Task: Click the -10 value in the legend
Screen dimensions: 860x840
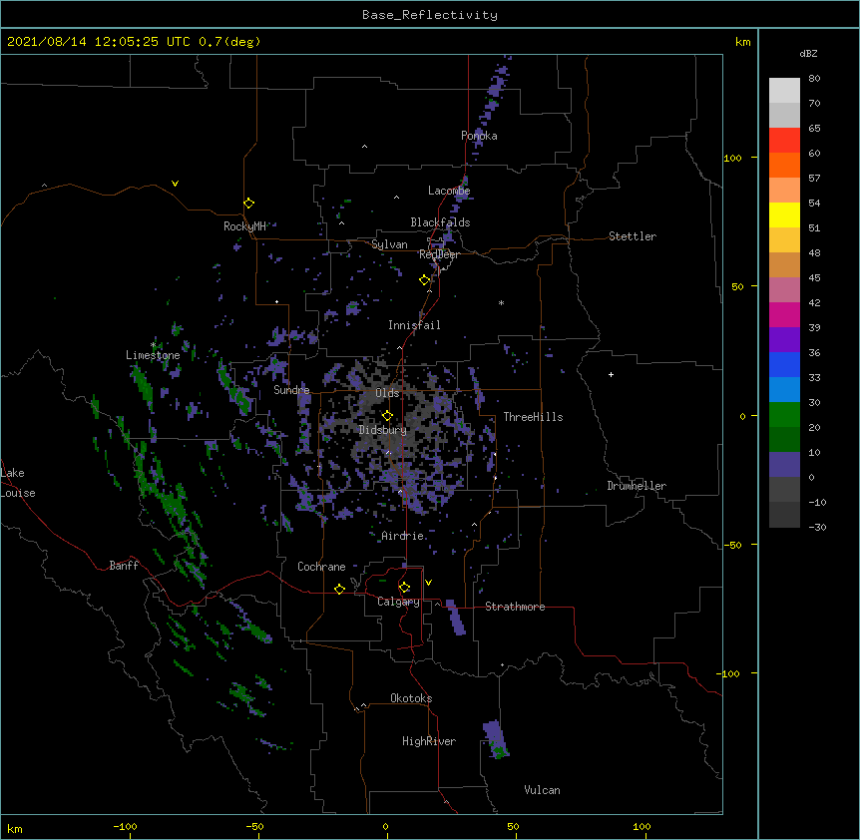Action: coord(817,502)
